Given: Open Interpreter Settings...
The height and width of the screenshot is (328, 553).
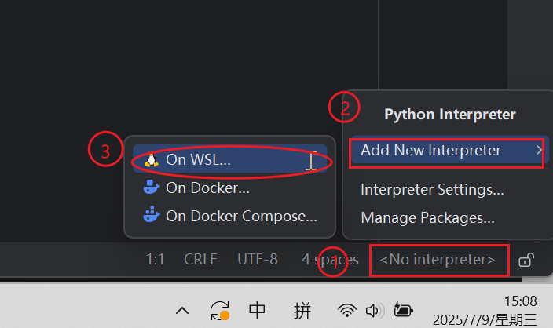Looking at the screenshot, I should [432, 189].
